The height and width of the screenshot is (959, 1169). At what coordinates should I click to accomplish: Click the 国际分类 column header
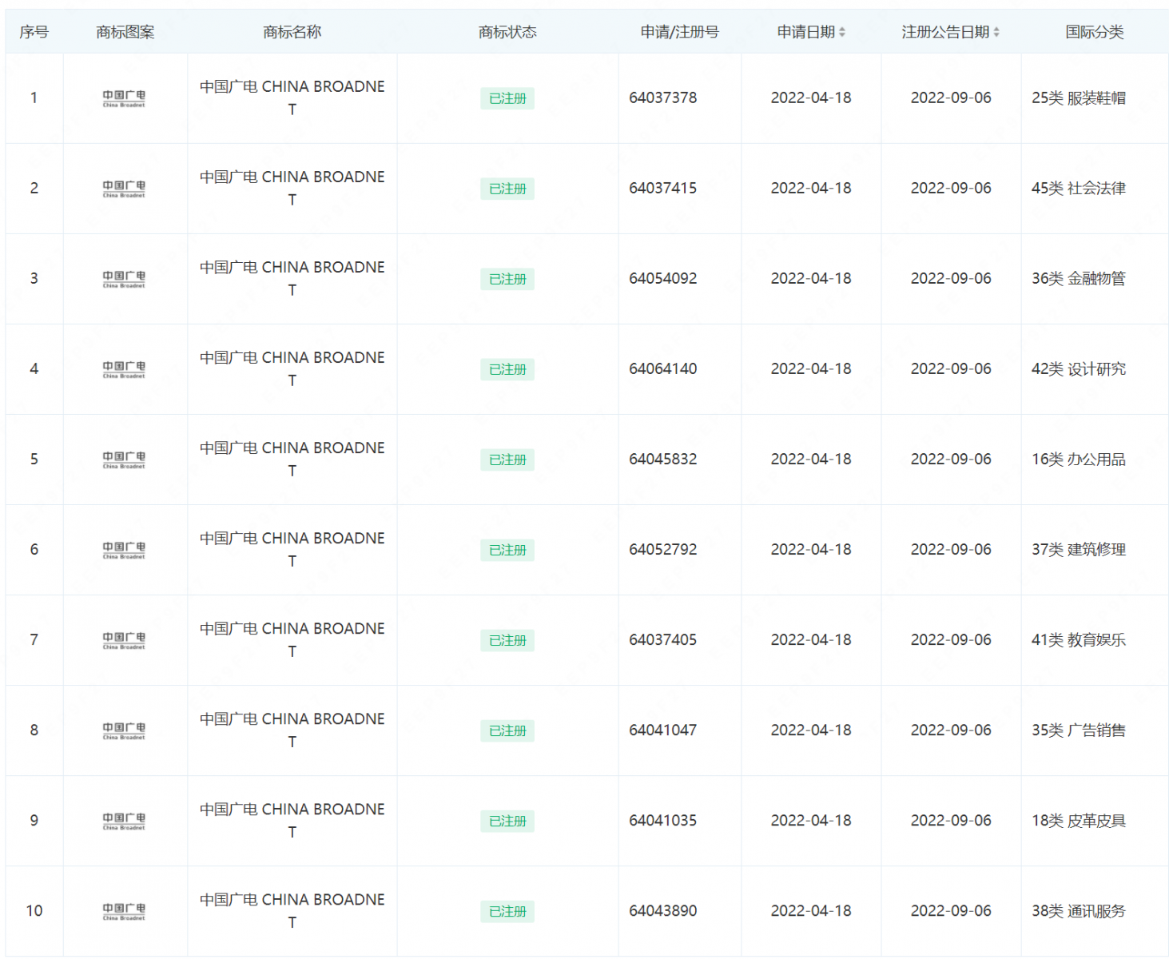tap(1095, 32)
